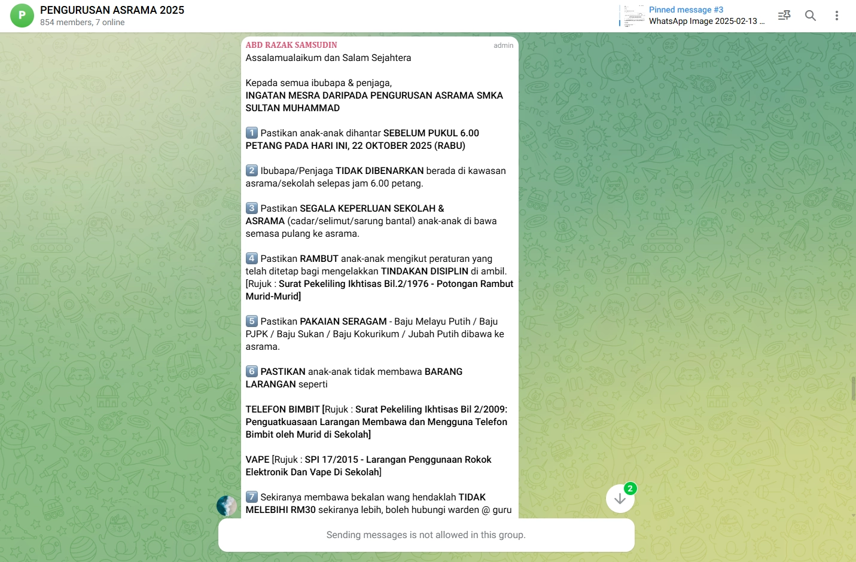Jump to Pinned message #3

pos(686,10)
